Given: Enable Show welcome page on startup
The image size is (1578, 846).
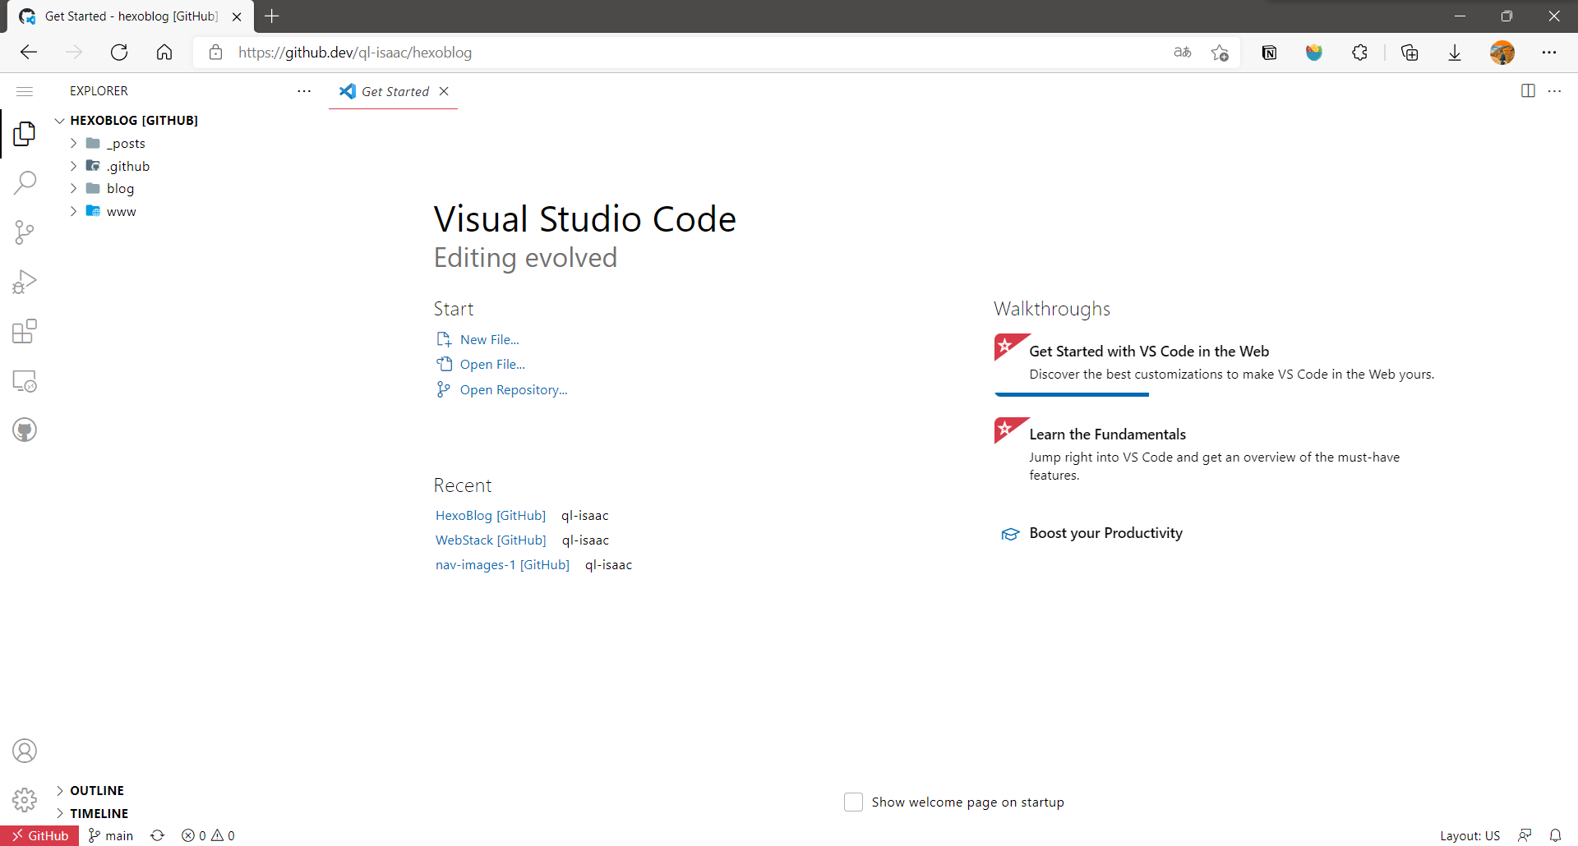Looking at the screenshot, I should tap(853, 802).
